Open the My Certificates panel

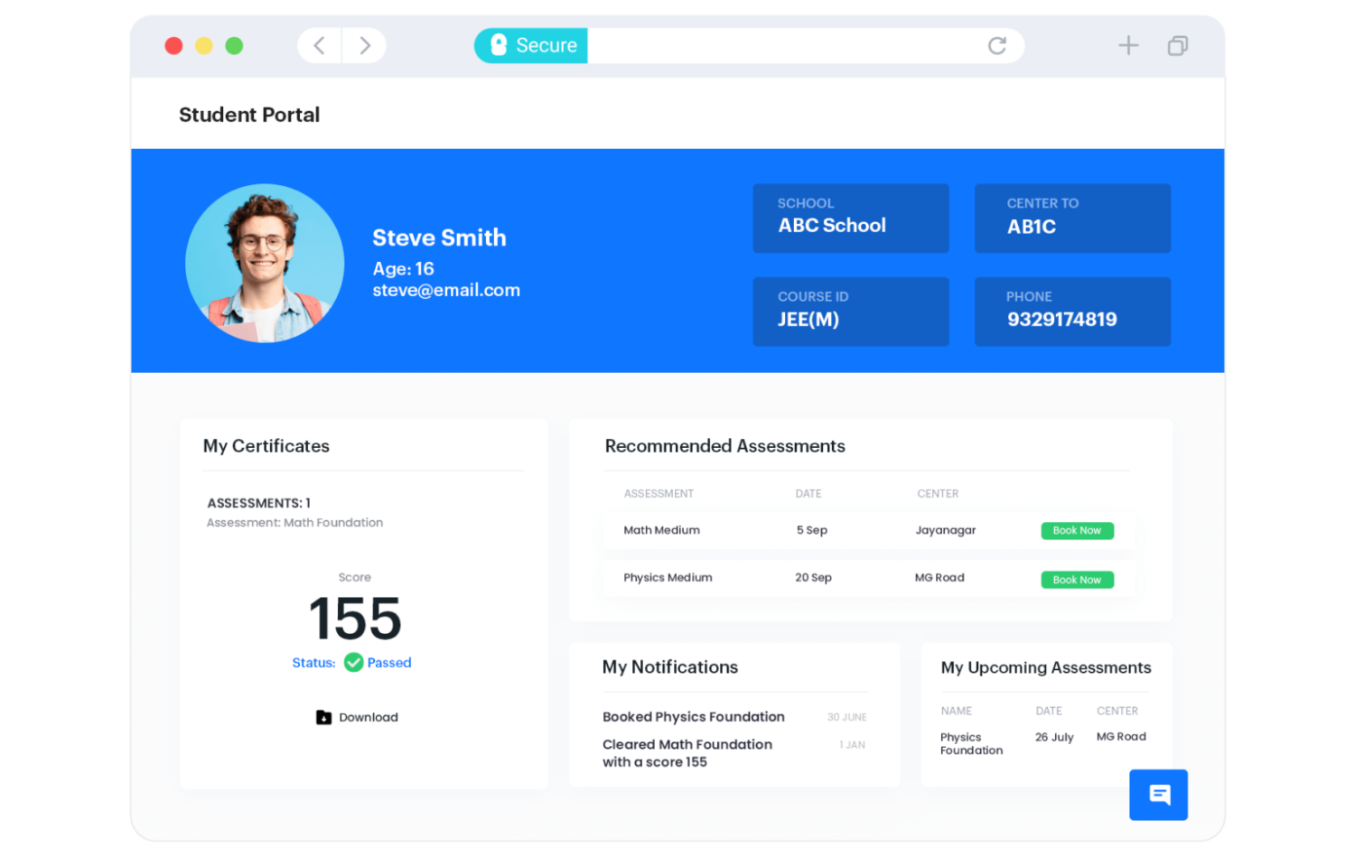[x=266, y=445]
